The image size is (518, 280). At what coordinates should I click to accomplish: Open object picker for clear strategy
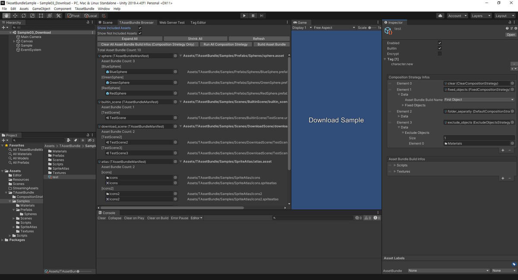[512, 83]
